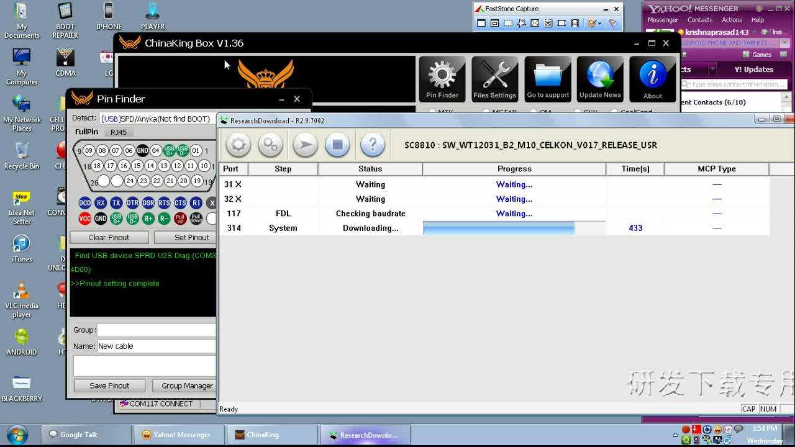The image size is (795, 447).
Task: Click the About info icon
Action: [652, 79]
